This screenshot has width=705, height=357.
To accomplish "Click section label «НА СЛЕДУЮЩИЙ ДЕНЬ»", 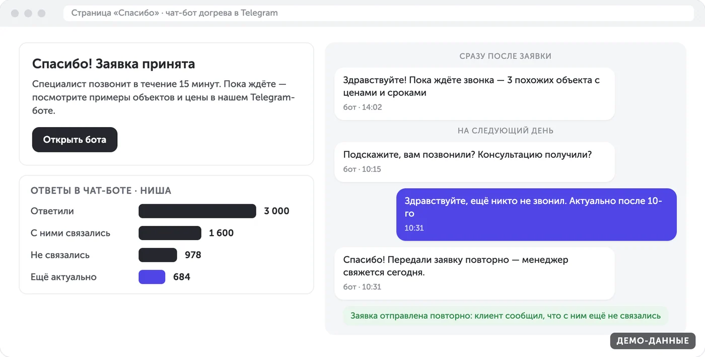I will 505,131.
